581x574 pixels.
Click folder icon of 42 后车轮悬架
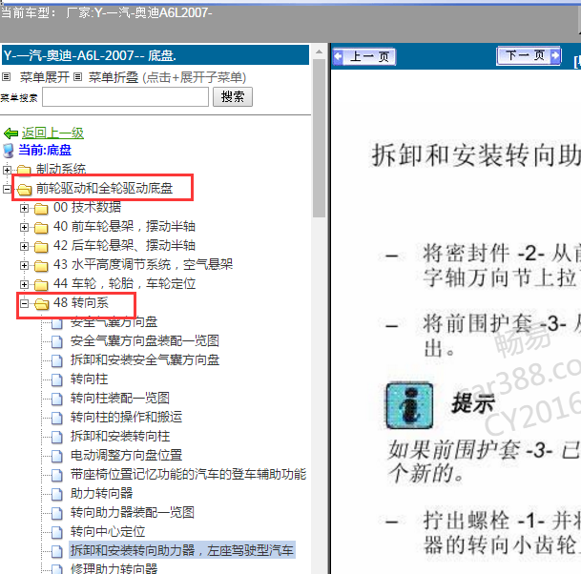point(41,247)
